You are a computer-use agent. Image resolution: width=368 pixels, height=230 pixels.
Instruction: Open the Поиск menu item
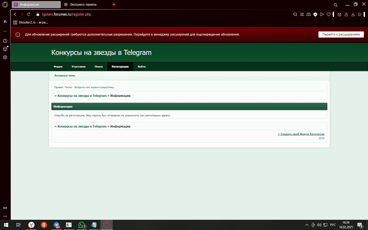[99, 66]
